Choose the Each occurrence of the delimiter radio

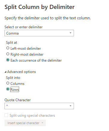pyautogui.click(x=8, y=60)
